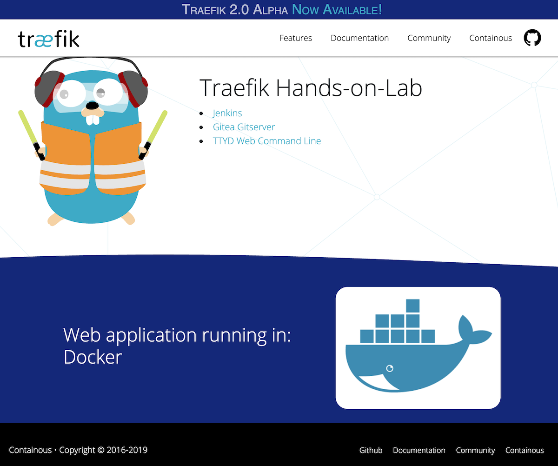Select Containous in the top navigation
Screen dimensions: 558x466
490,38
